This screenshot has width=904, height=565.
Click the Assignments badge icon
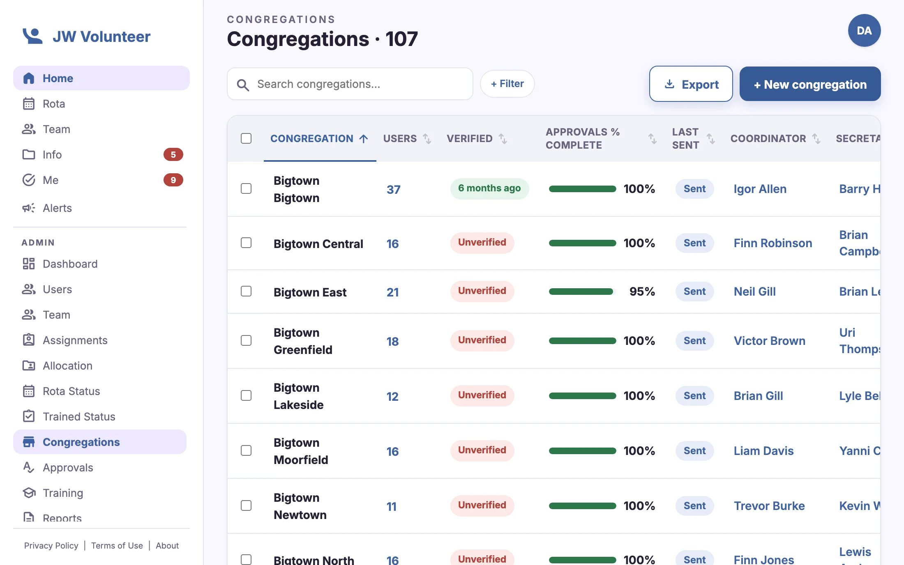pyautogui.click(x=29, y=340)
